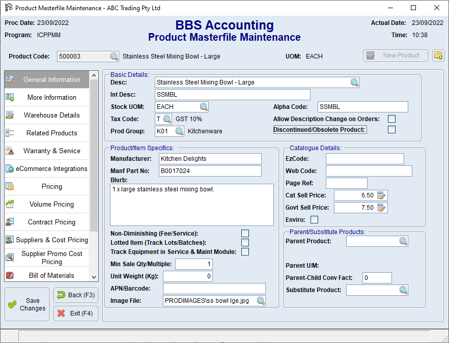Switch to Warranty & Service section
This screenshot has height=343, width=449.
pos(52,151)
